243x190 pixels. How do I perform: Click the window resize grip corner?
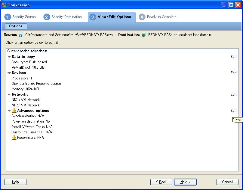[240, 187]
